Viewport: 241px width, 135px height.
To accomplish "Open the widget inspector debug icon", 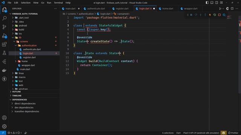I will (x=224, y=15).
